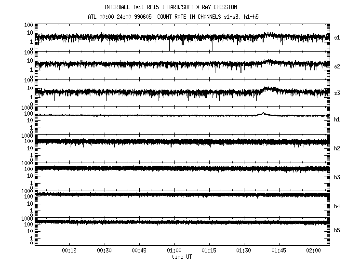Viewport: 347px width, 265px height.
Task: Click the h5 channel label
Action: point(337,230)
